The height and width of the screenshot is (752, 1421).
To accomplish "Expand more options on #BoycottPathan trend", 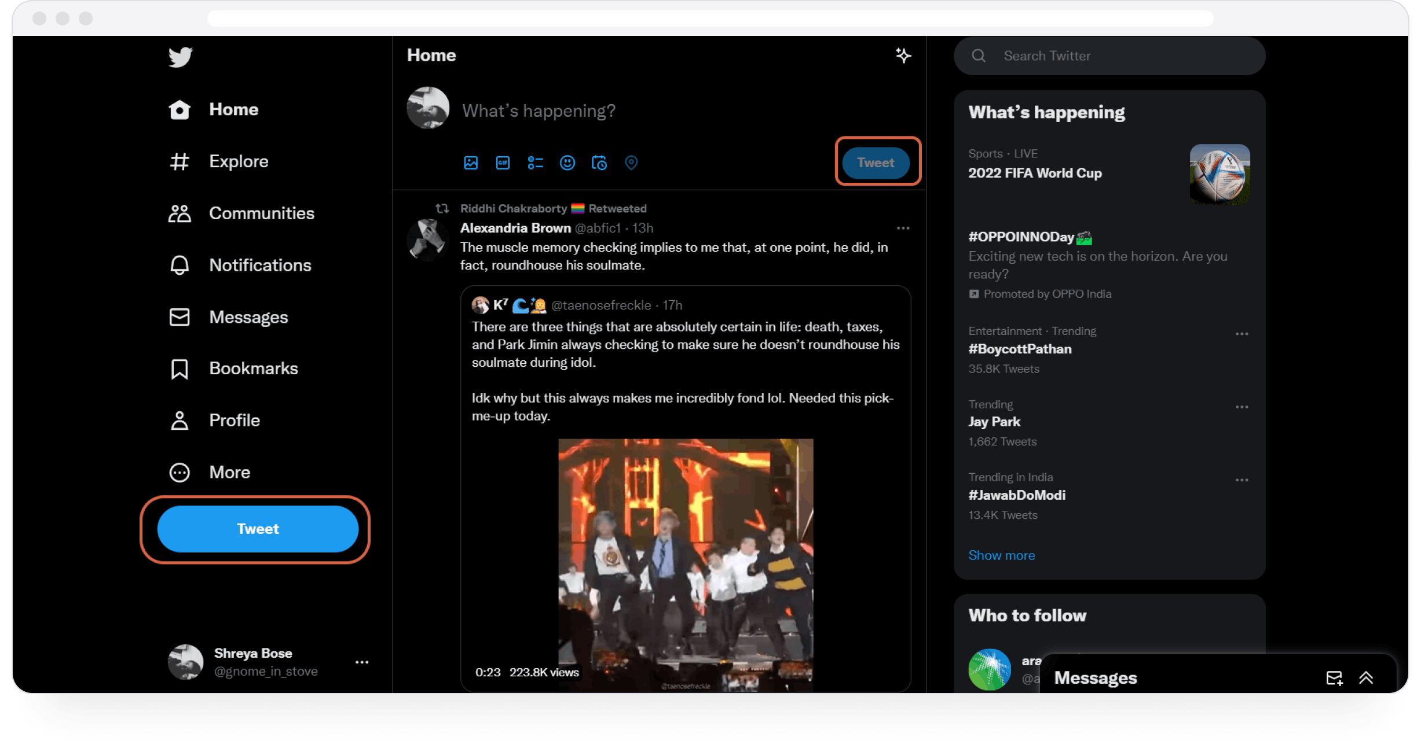I will click(1243, 333).
